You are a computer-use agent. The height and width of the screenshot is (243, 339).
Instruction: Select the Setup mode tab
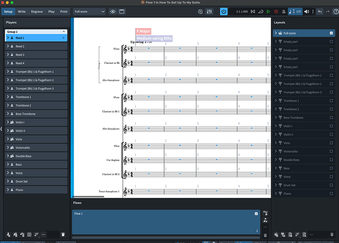8,12
